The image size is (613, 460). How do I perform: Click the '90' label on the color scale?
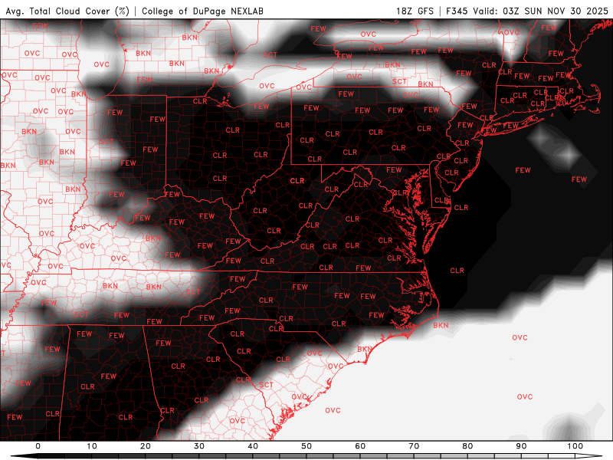pos(521,446)
